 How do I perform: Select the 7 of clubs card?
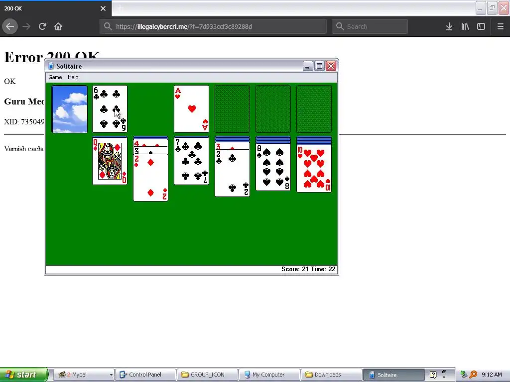click(191, 161)
